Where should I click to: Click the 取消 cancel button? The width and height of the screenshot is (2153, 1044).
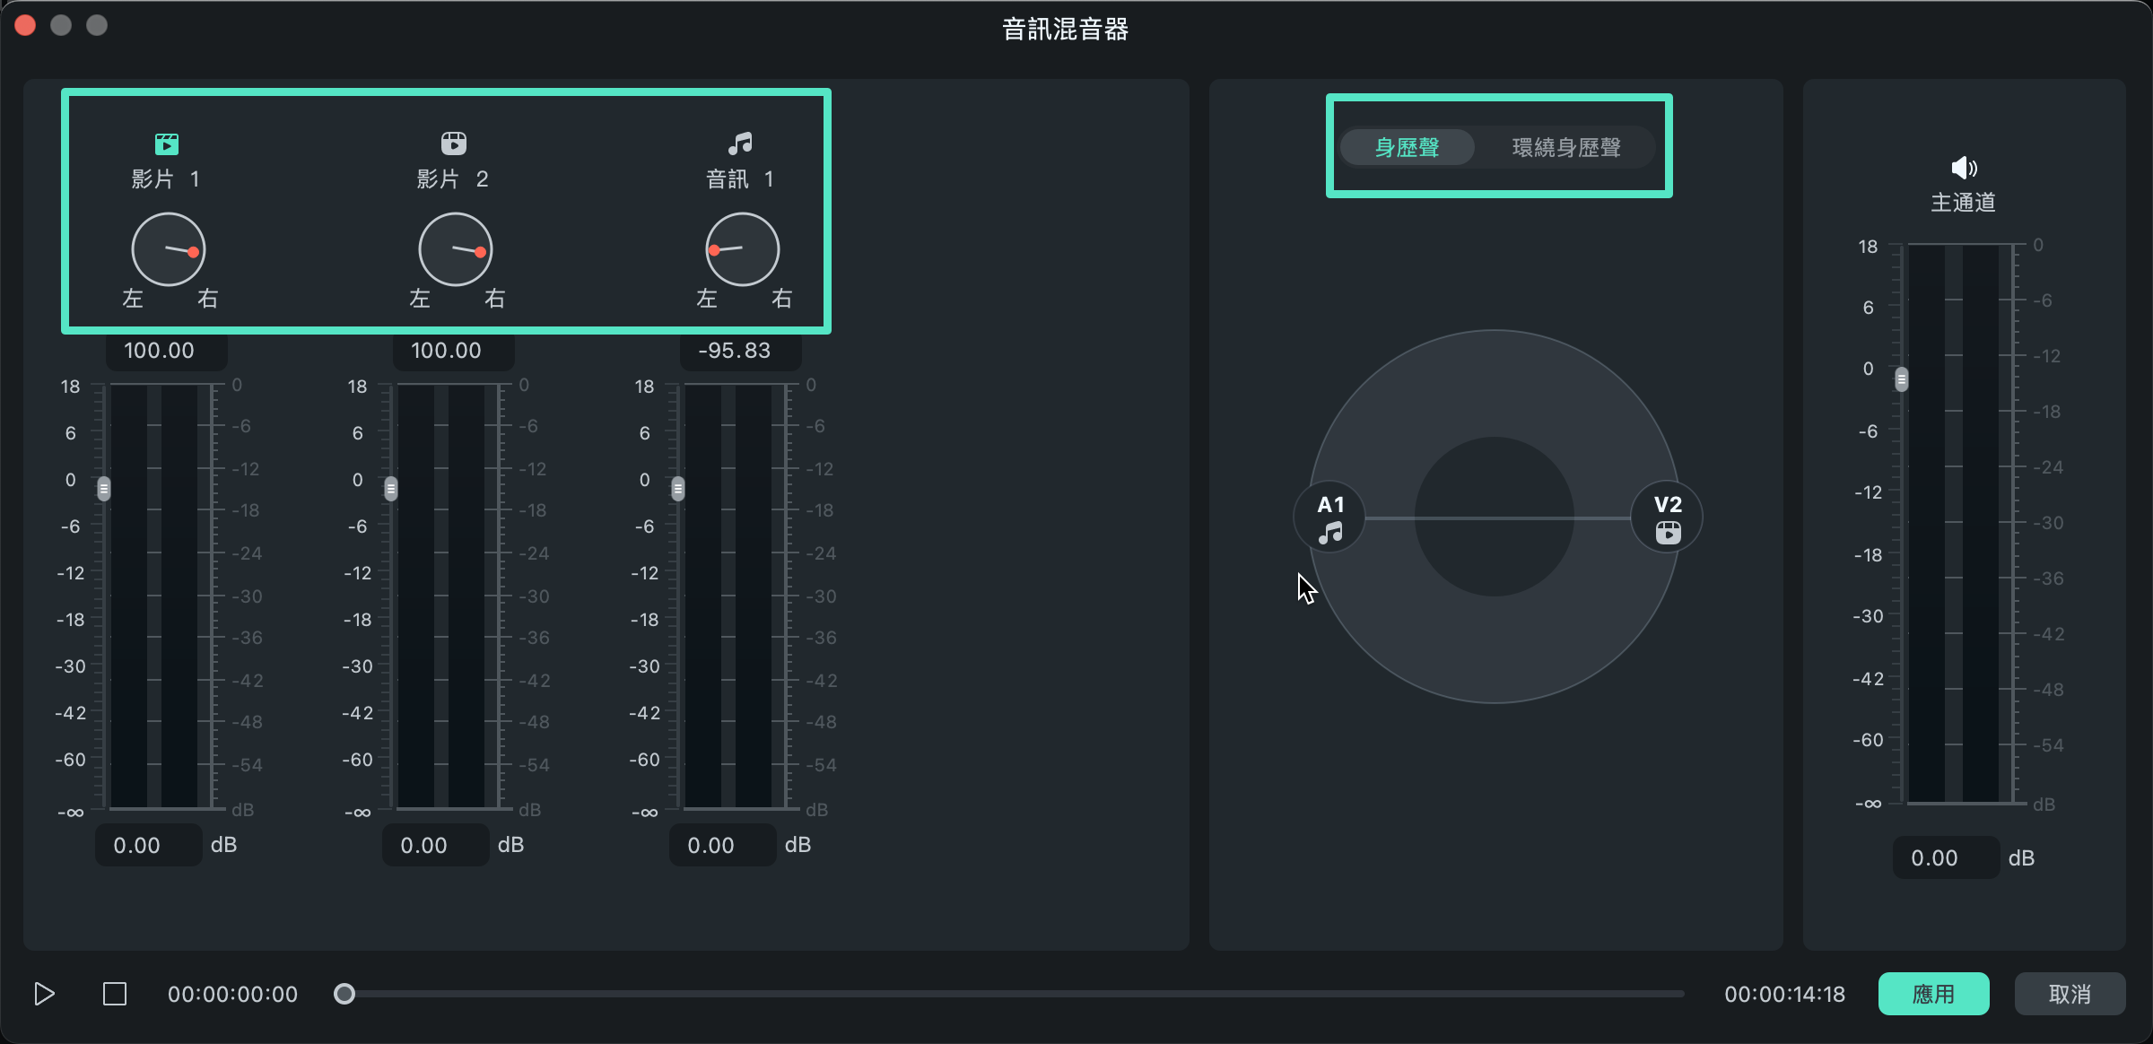tap(2070, 994)
